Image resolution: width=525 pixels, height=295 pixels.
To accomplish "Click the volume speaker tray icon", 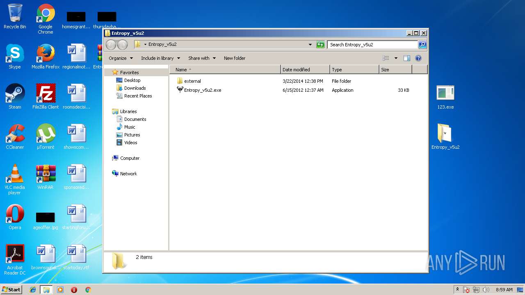I will click(486, 290).
